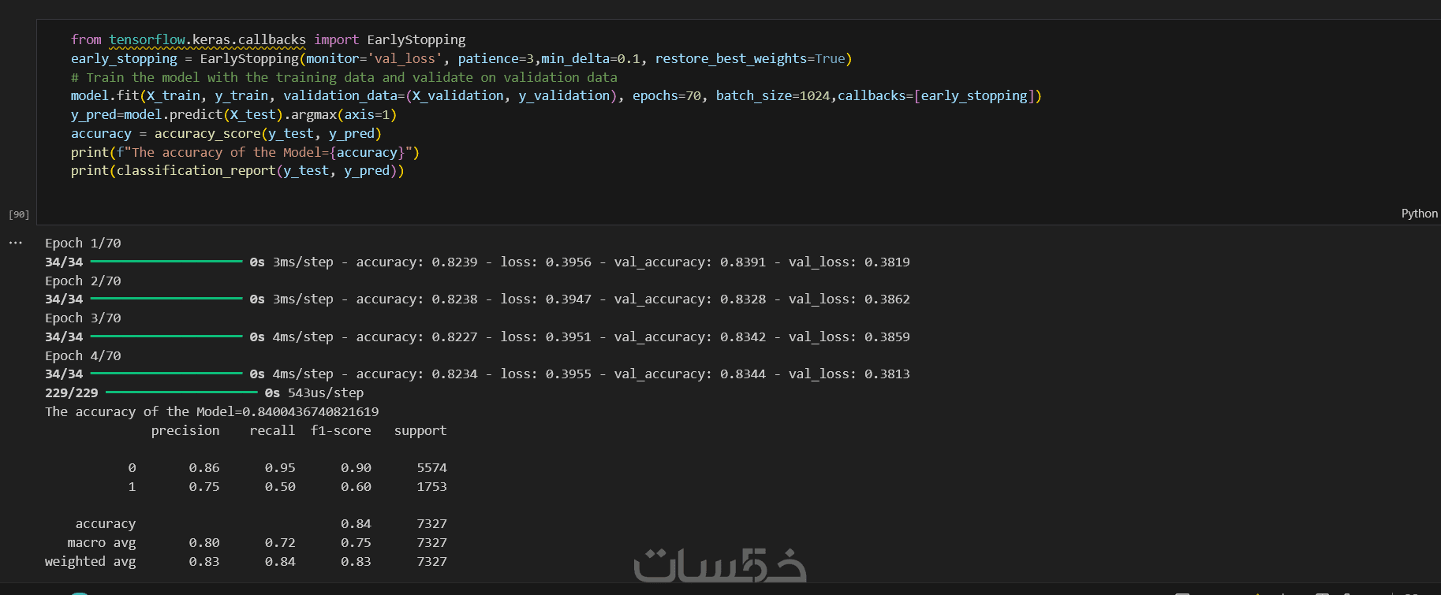Viewport: 1441px width, 595px height.
Task: Click the 'val_loss' string in the code
Action: 405,58
